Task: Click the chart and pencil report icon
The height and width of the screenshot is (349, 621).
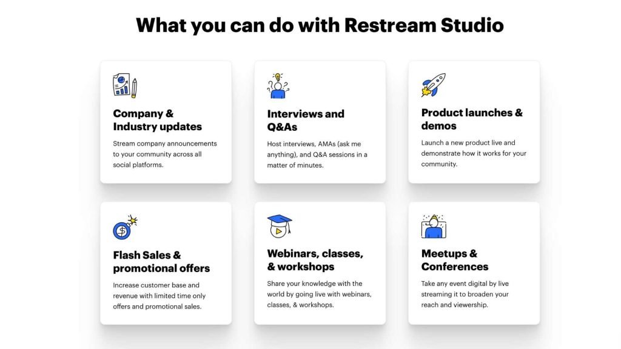Action: point(125,85)
